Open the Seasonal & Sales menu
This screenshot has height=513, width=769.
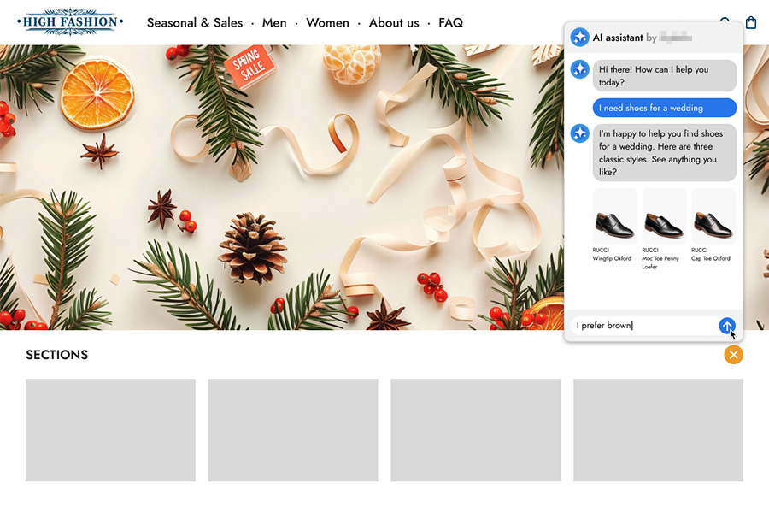point(195,23)
